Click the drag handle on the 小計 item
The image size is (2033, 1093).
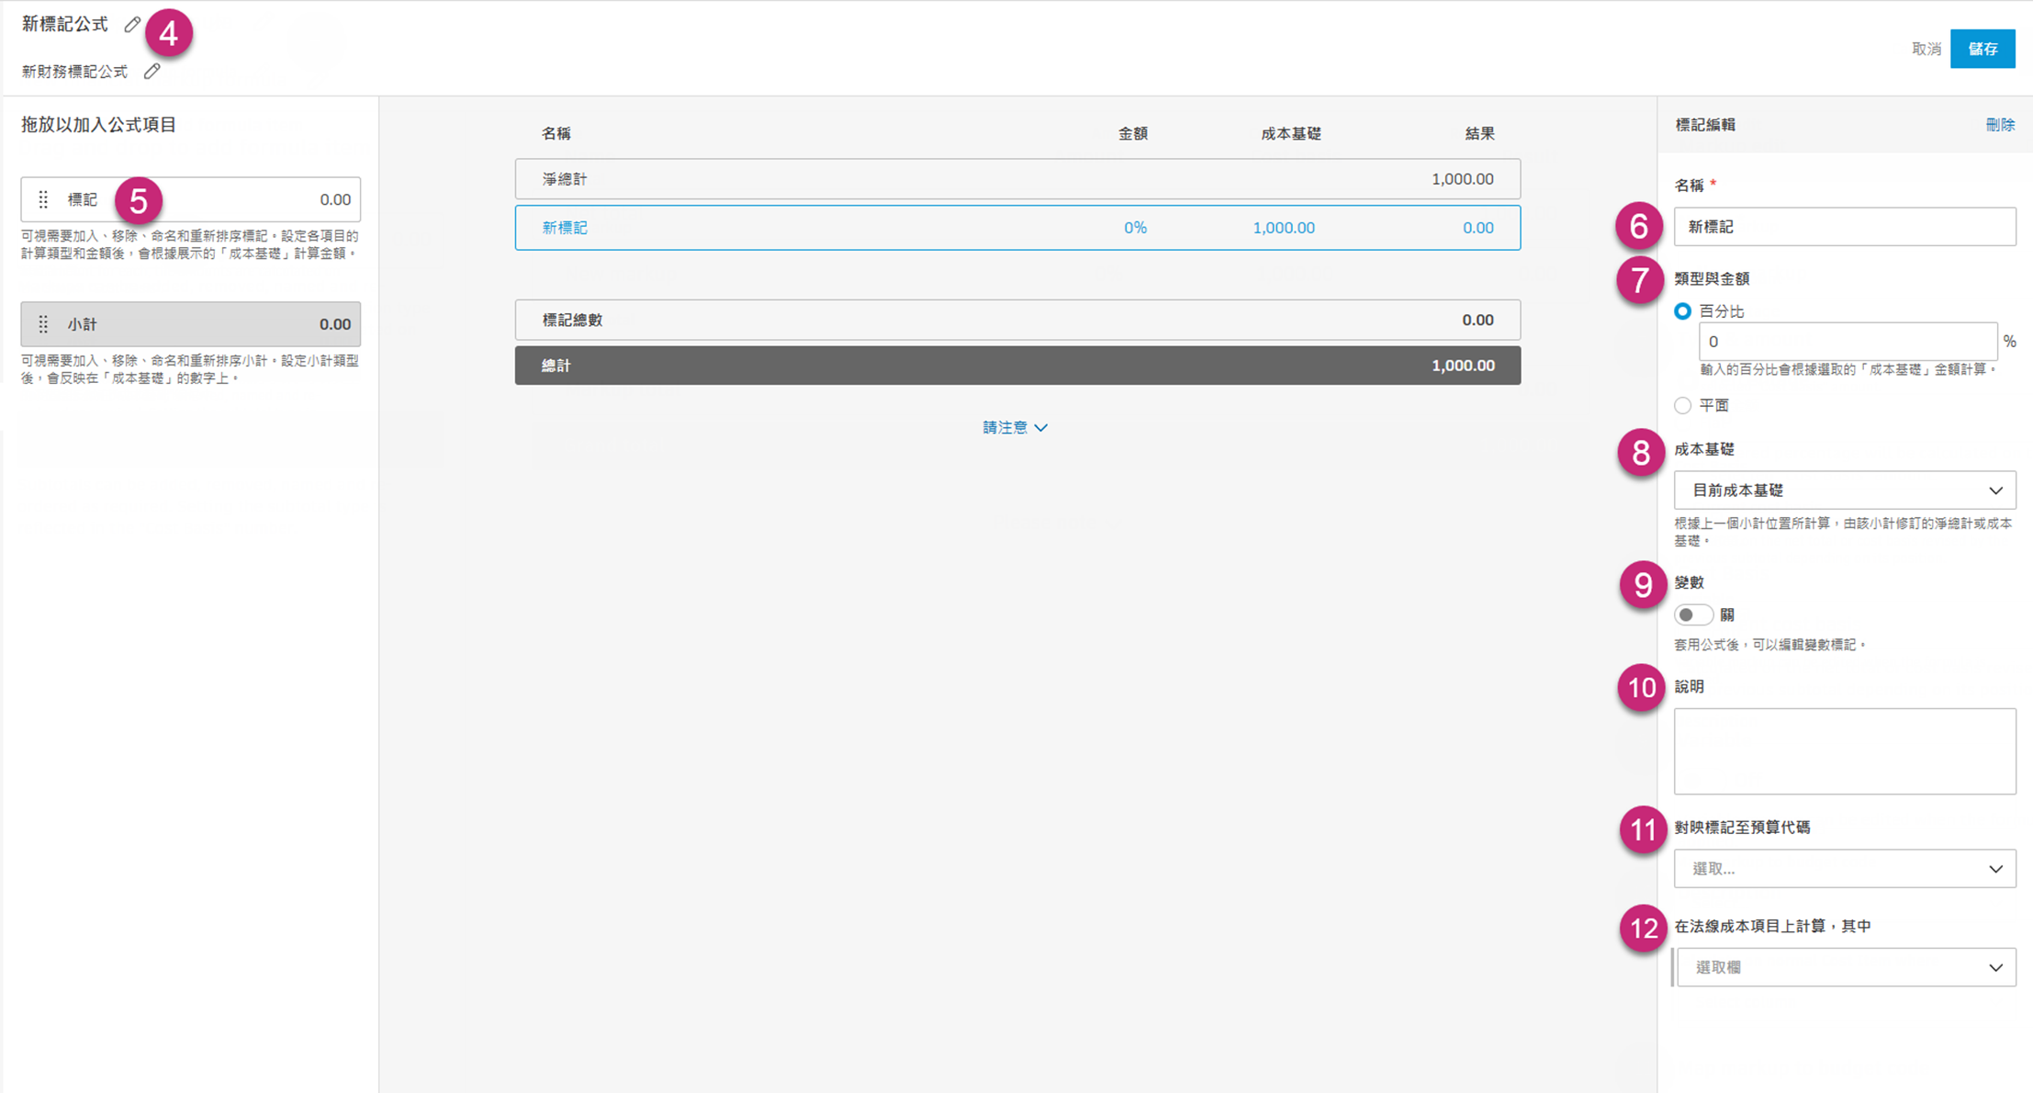click(42, 323)
